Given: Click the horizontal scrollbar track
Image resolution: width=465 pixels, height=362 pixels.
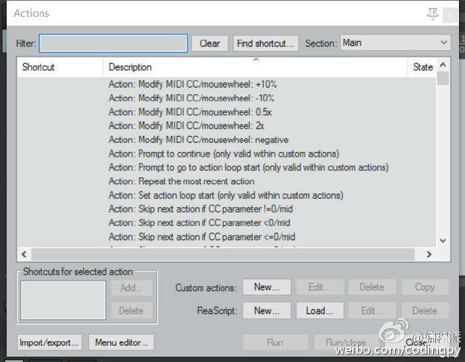Looking at the screenshot, I should click(x=222, y=254).
